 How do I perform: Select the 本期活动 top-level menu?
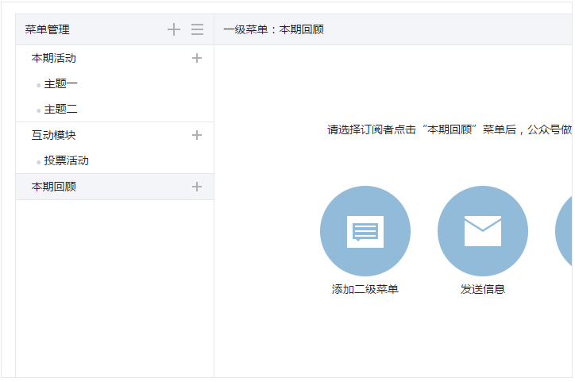pyautogui.click(x=54, y=58)
